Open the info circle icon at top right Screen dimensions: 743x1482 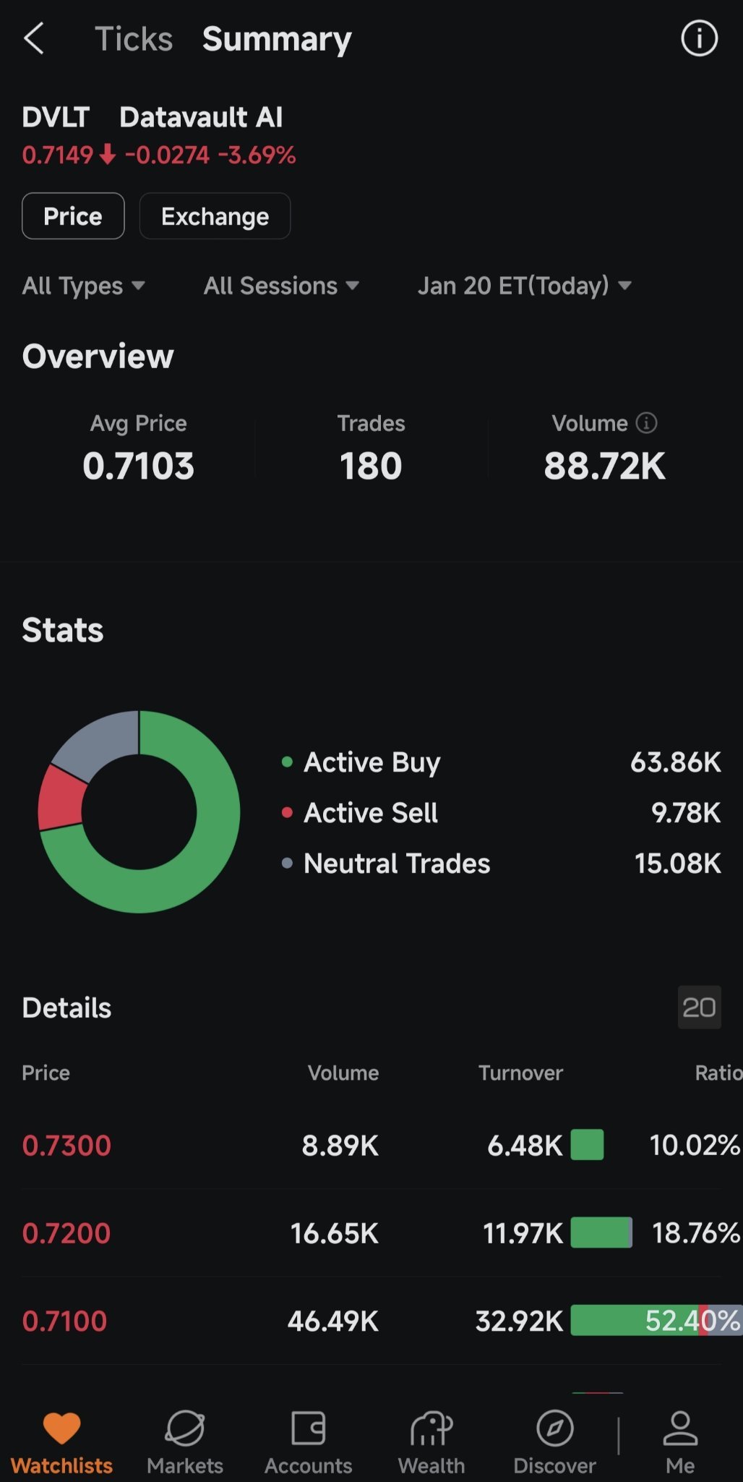coord(699,38)
